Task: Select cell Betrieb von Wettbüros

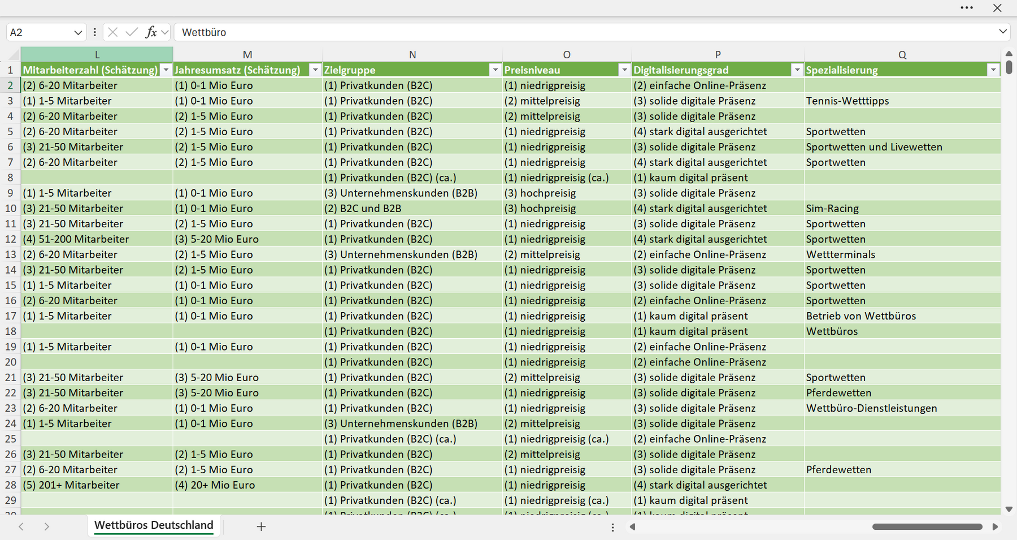Action: click(x=902, y=316)
